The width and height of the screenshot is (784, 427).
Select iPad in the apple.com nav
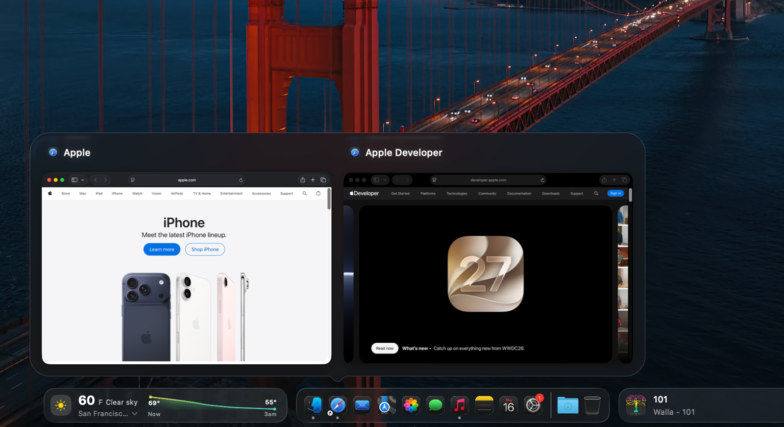99,193
